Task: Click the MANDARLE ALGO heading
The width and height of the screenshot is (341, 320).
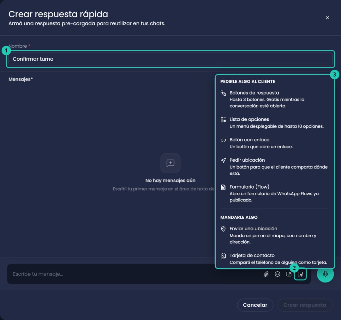Action: (239, 217)
